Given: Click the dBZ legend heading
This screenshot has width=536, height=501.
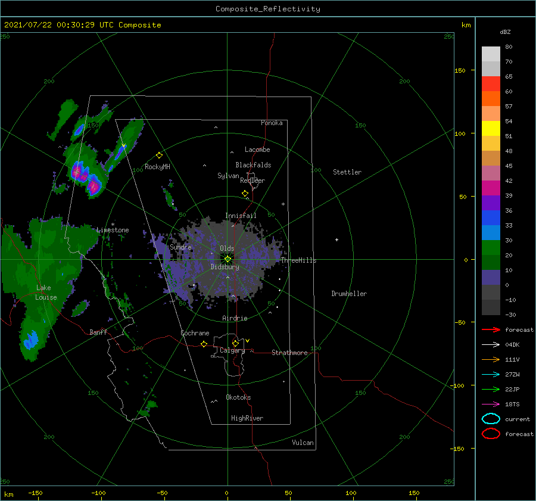Looking at the screenshot, I should click(x=505, y=32).
